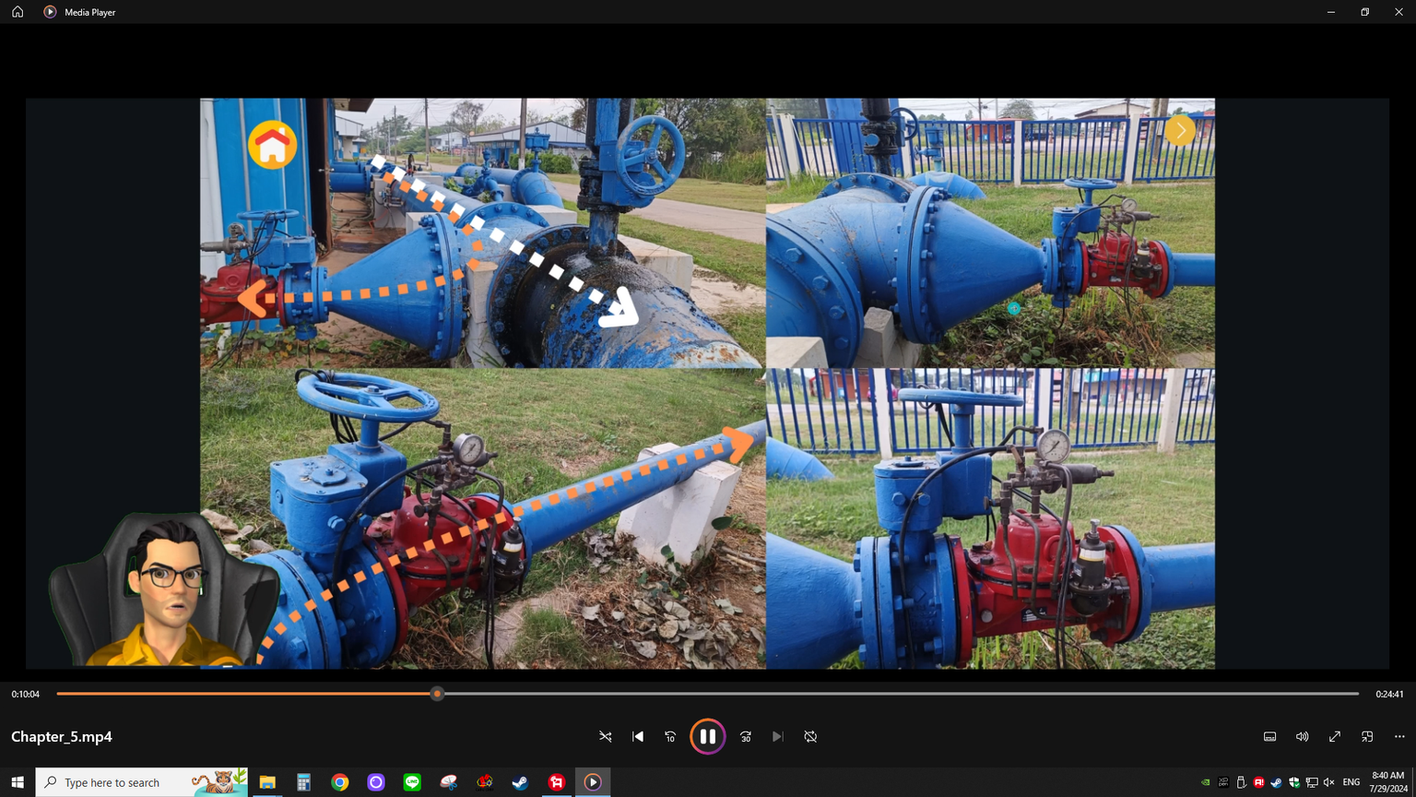Open Google Chrome from taskbar
The height and width of the screenshot is (797, 1416).
(x=340, y=782)
